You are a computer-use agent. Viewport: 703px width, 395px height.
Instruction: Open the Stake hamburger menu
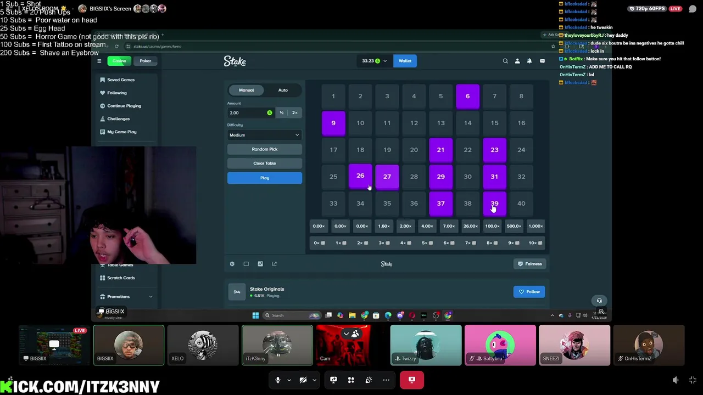[x=99, y=61]
